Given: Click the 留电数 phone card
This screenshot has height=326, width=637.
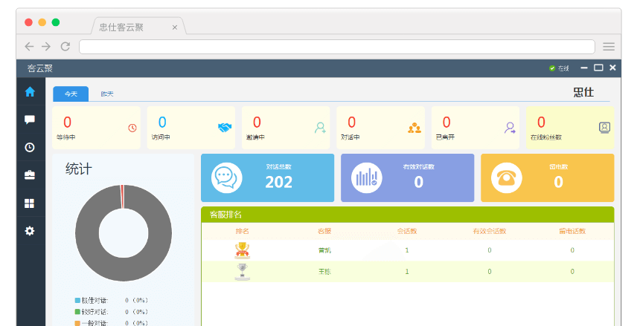Looking at the screenshot, I should pyautogui.click(x=547, y=178).
